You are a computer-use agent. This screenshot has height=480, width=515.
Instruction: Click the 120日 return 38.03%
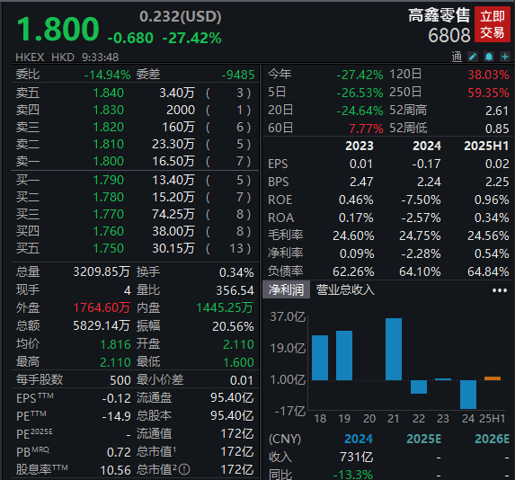(x=488, y=75)
